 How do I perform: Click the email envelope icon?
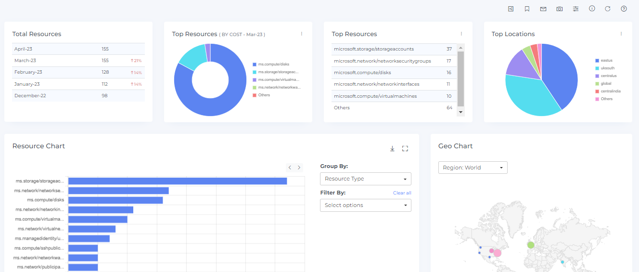(x=543, y=9)
